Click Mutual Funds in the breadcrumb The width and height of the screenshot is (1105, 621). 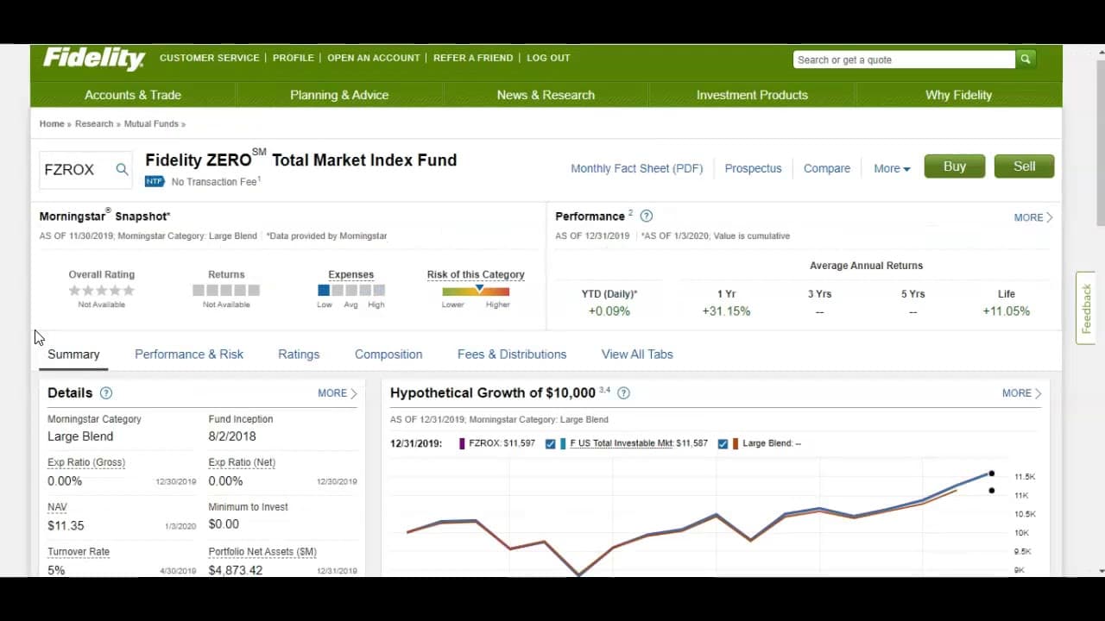151,124
